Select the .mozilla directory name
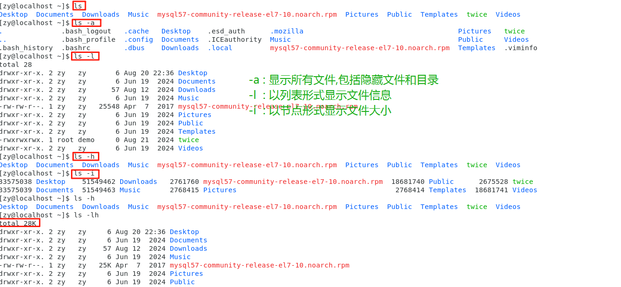Screen dimensions: 621x287 (x=287, y=31)
